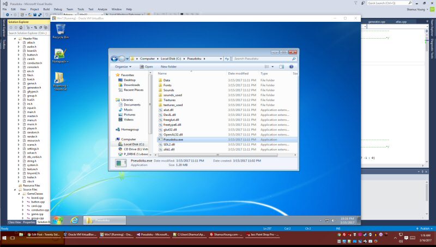Viewport: 436px width, 247px height.
Task: Switch to the atlas.cpp editor tab
Action: [x=401, y=22]
